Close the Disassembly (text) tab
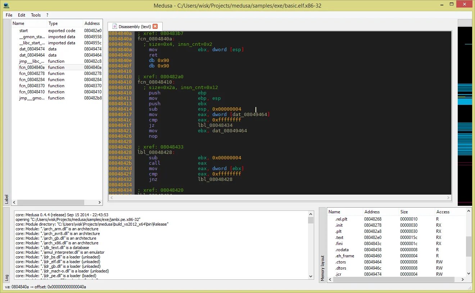This screenshot has height=293, width=475. click(x=155, y=26)
